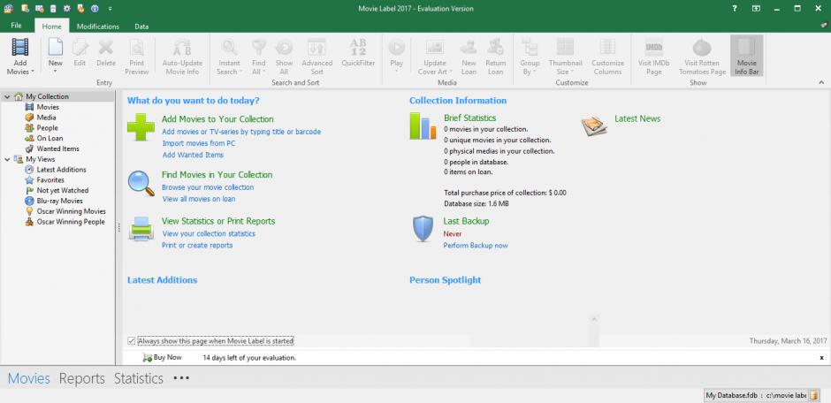The width and height of the screenshot is (831, 403).
Task: Click View all movies on loan link
Action: click(199, 199)
